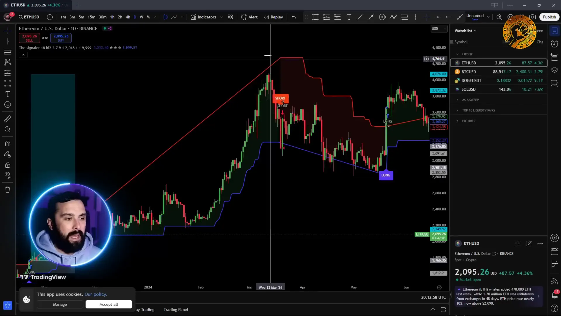This screenshot has width=561, height=316.
Task: Click the Publish button
Action: 549,17
